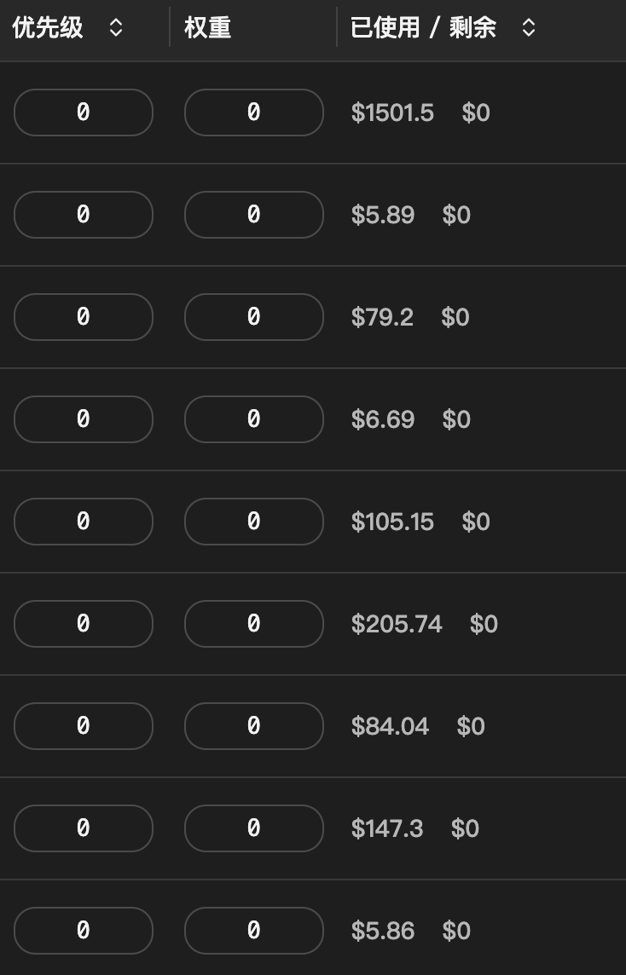
Task: Click the 权重 column header
Action: [x=208, y=27]
